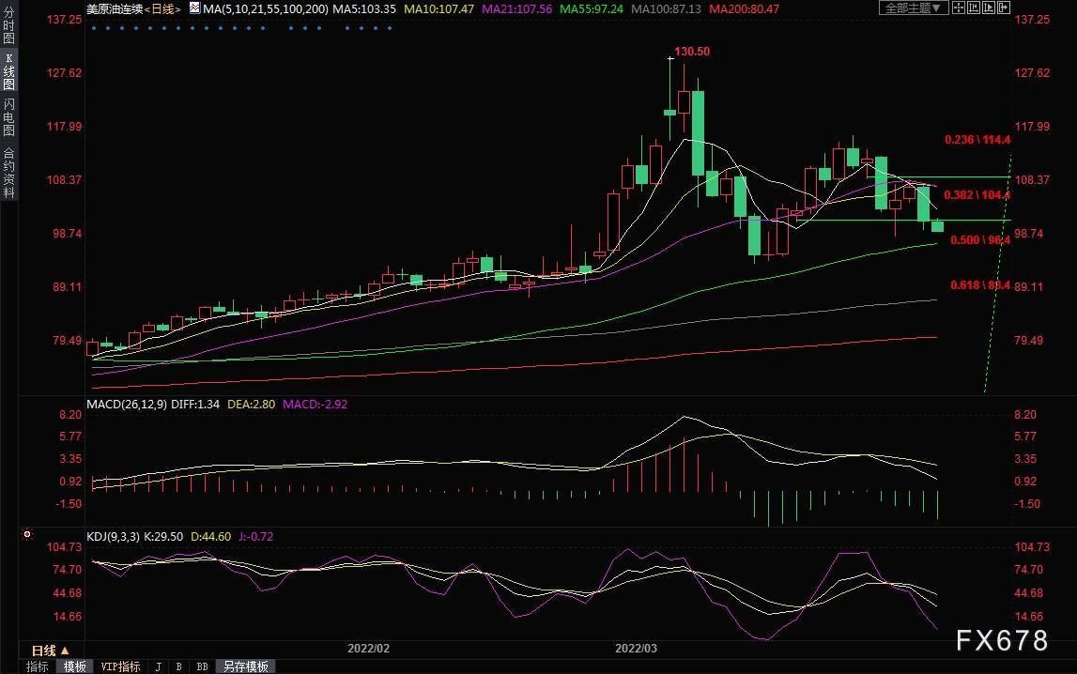Click the crosshair cursor icon in top toolbar
This screenshot has height=674, width=1077.
coord(958,8)
